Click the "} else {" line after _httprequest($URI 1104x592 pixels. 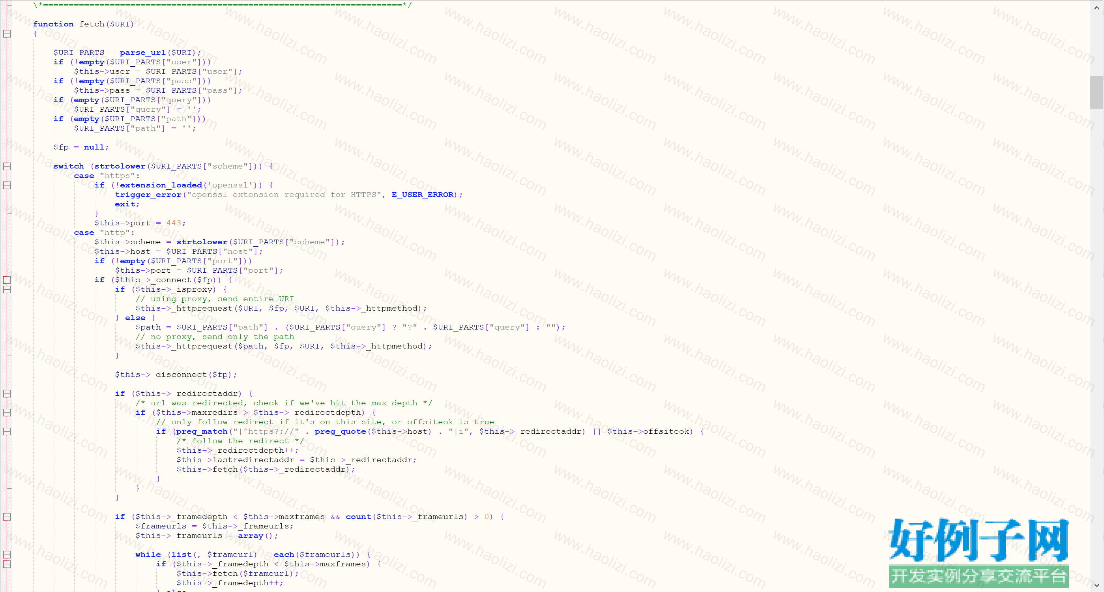click(x=135, y=318)
